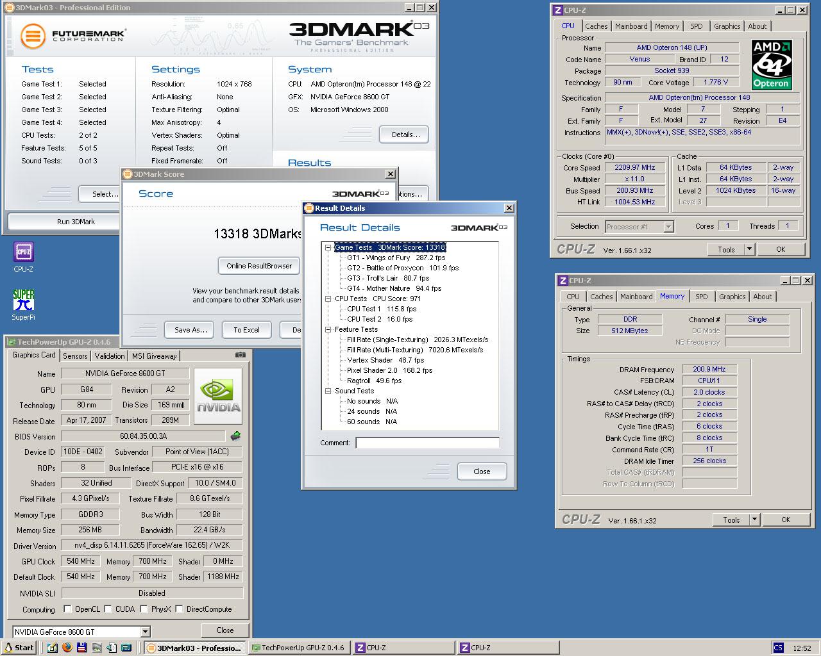The image size is (821, 656).
Task: Click the notepad quick launch icon
Action: coord(54,648)
